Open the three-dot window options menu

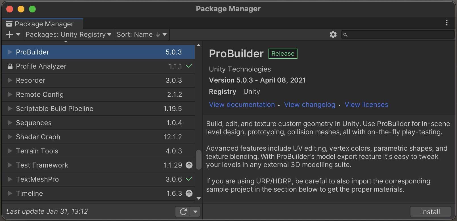[x=446, y=23]
